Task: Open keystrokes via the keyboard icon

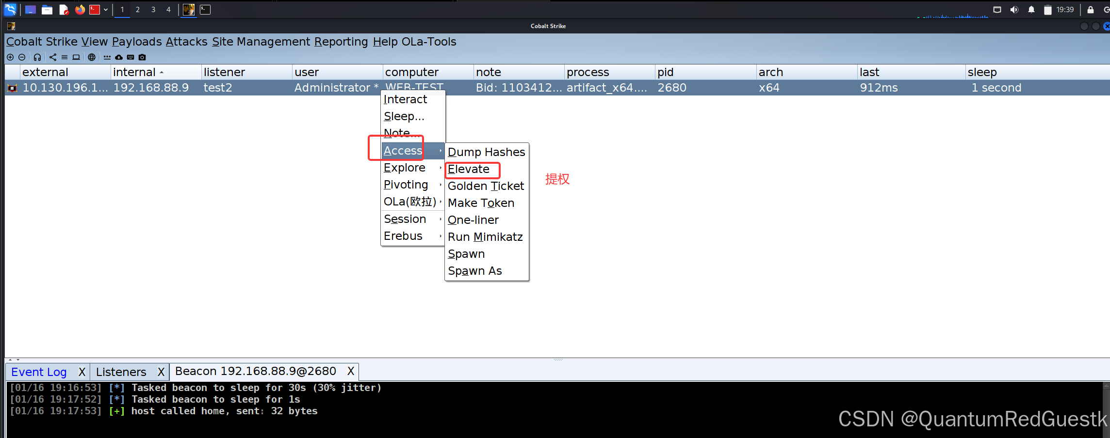Action: pyautogui.click(x=131, y=57)
